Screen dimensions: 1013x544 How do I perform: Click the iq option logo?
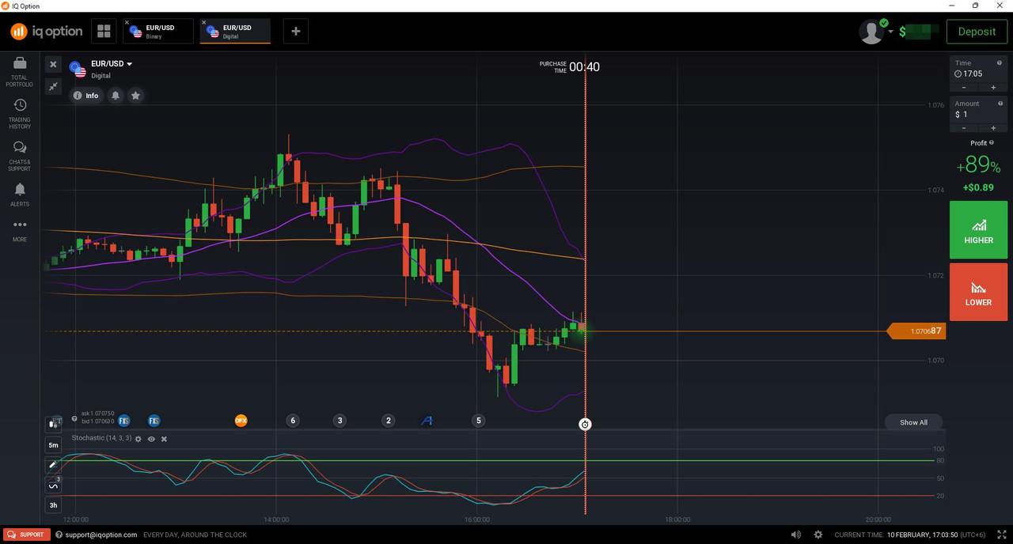[47, 32]
